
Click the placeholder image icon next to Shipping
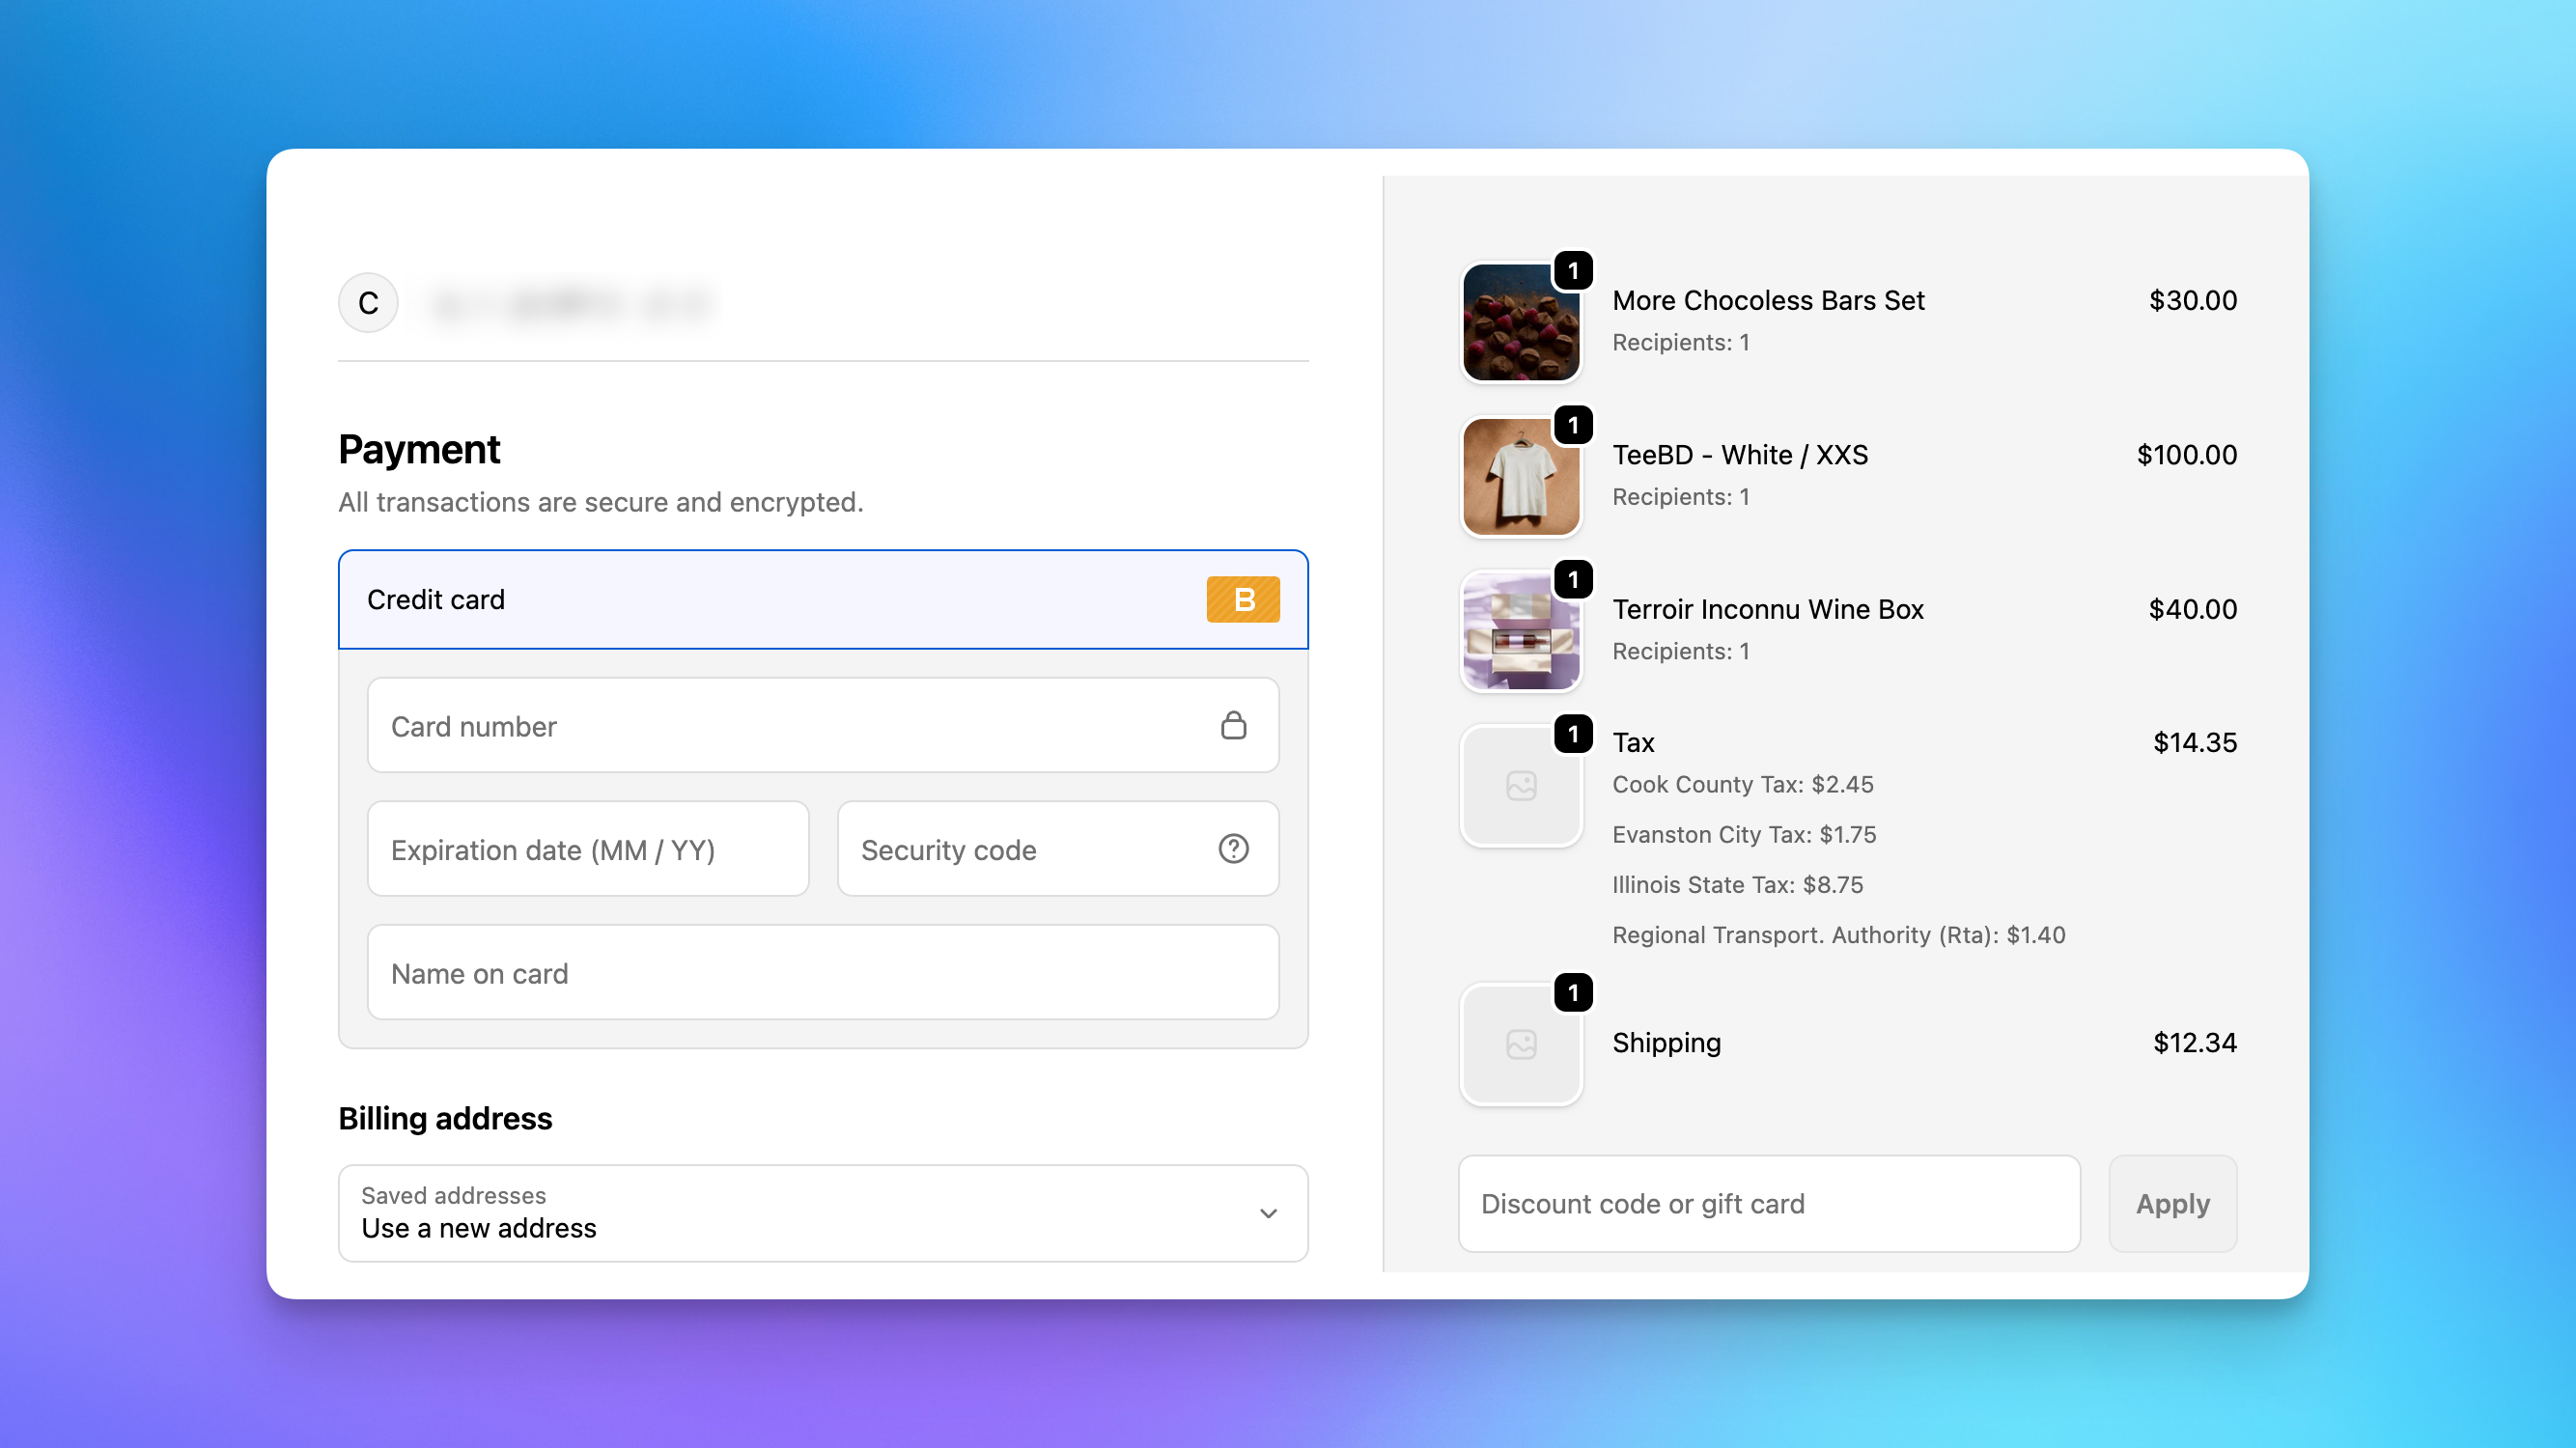pos(1520,1043)
